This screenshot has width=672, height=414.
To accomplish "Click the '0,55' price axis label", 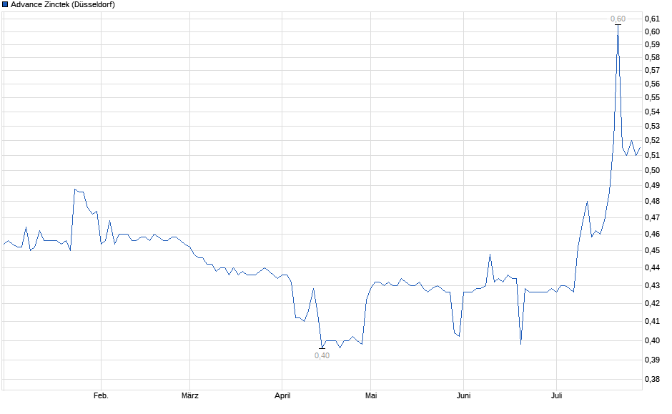I will point(652,98).
